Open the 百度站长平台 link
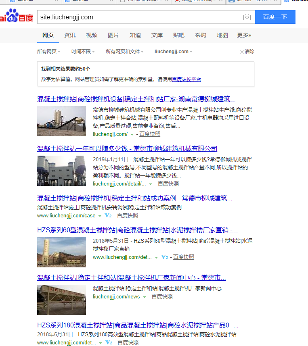This screenshot has height=346, width=308. [186, 79]
